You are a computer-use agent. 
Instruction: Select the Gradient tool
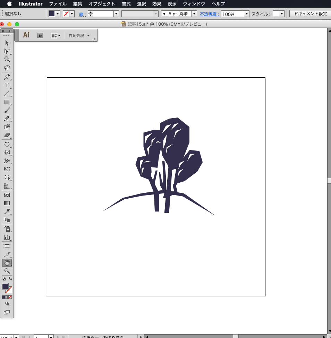(x=7, y=203)
